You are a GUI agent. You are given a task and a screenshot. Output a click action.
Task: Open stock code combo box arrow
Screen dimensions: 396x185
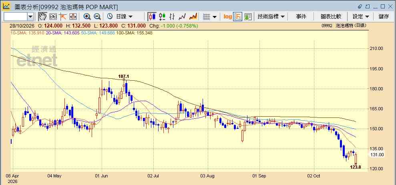click(x=30, y=17)
